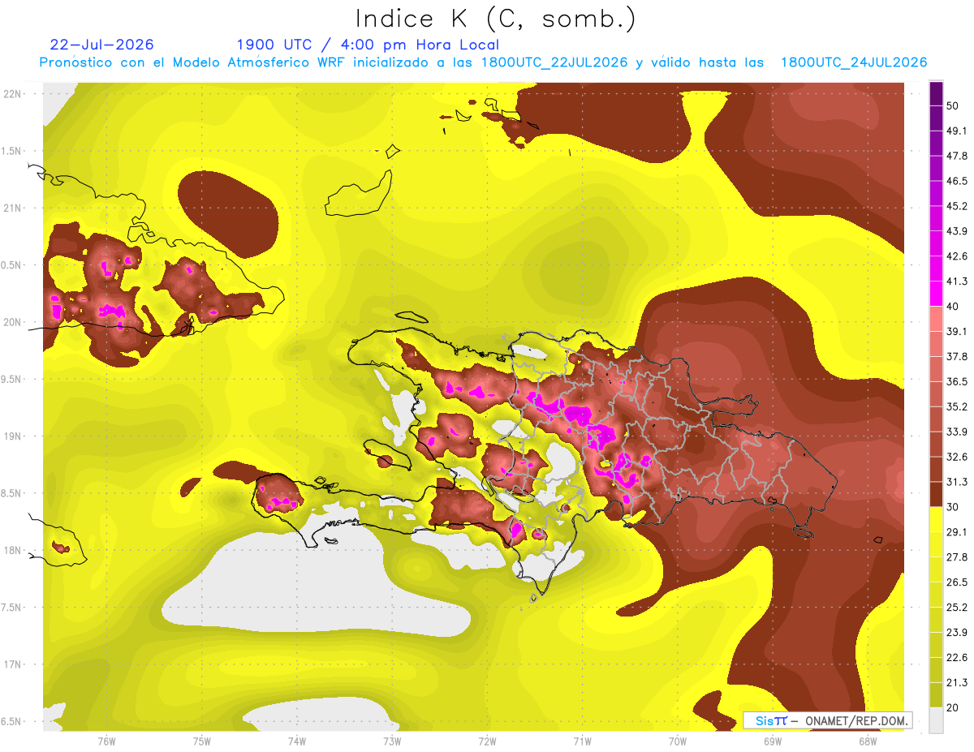Click the bottom legend value "20"

point(953,707)
